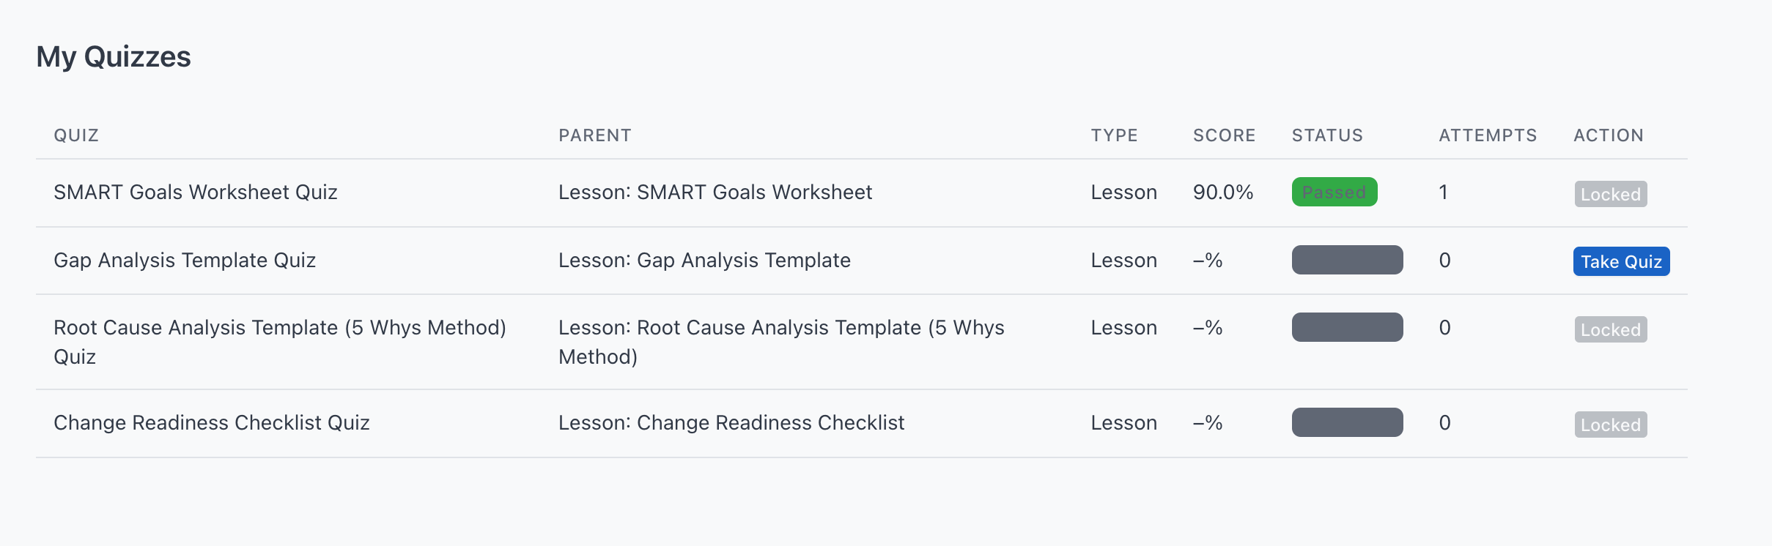This screenshot has height=546, width=1772.
Task: Click the STATUS column header
Action: click(1327, 135)
